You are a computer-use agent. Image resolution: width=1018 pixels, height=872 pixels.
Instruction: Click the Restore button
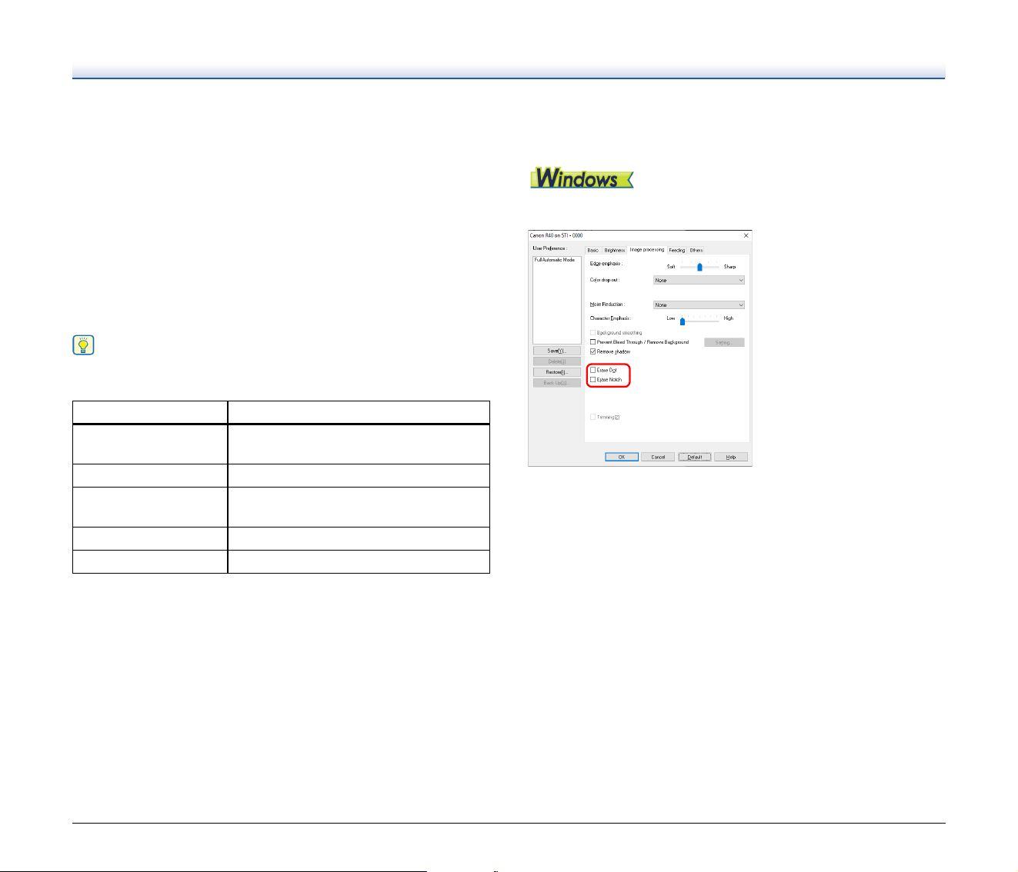pyautogui.click(x=557, y=372)
